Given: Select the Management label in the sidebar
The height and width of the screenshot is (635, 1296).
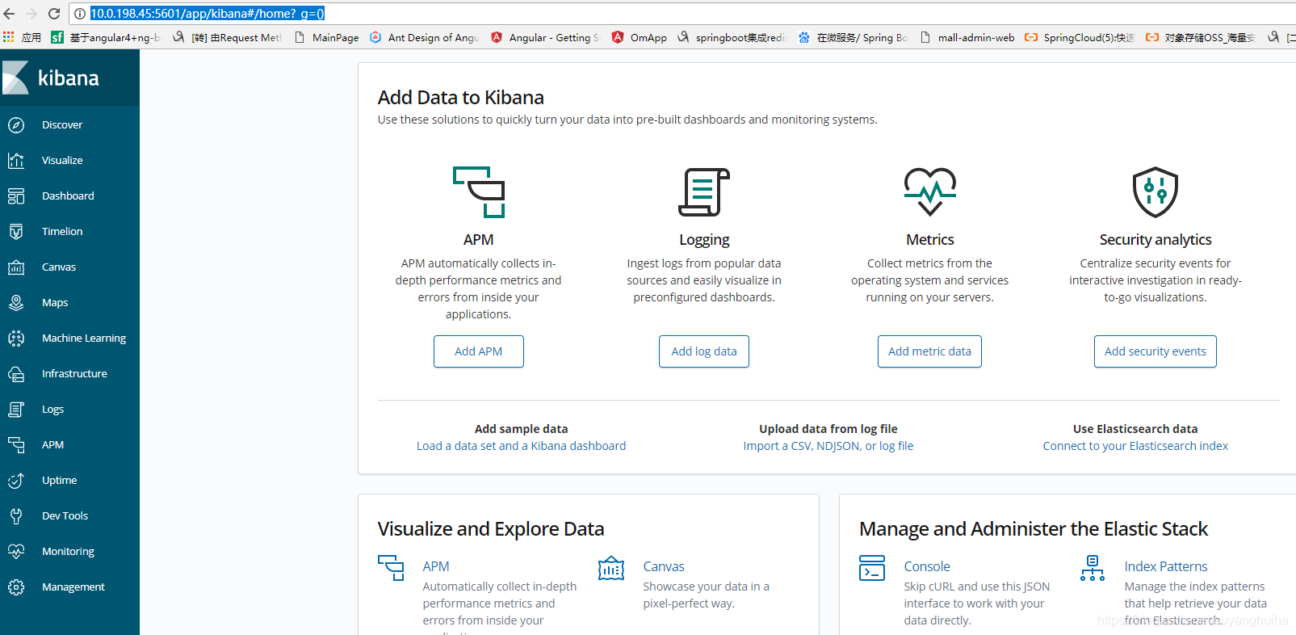Looking at the screenshot, I should [73, 587].
